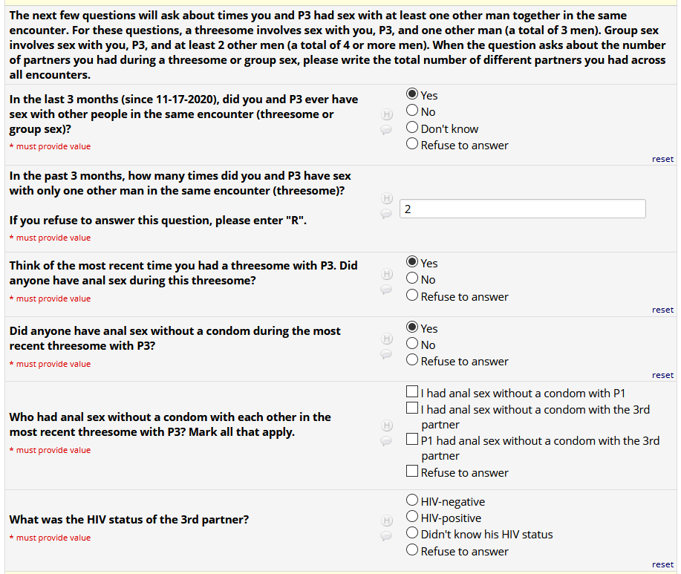Select 'HIV-negative' for the 3rd partner
Image resolution: width=681 pixels, height=574 pixels.
[x=412, y=500]
